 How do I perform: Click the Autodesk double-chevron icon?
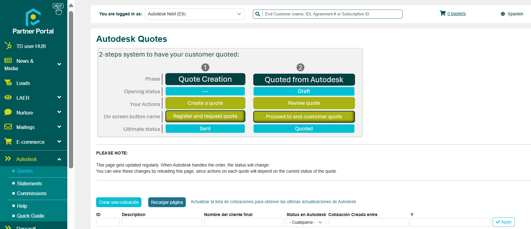8,159
